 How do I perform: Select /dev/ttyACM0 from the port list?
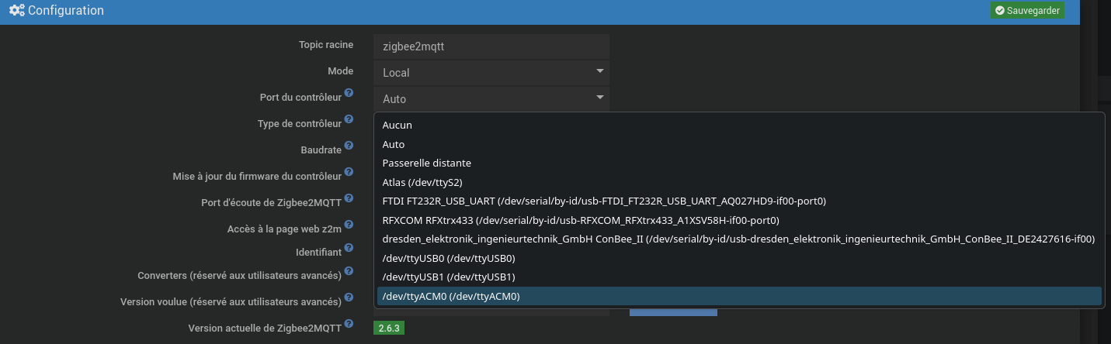[451, 296]
